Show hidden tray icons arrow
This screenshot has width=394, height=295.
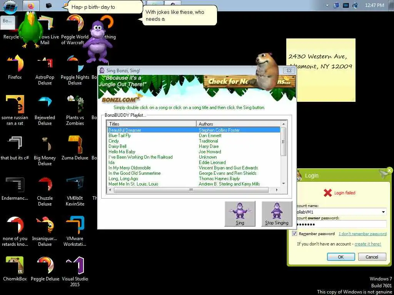(327, 5)
